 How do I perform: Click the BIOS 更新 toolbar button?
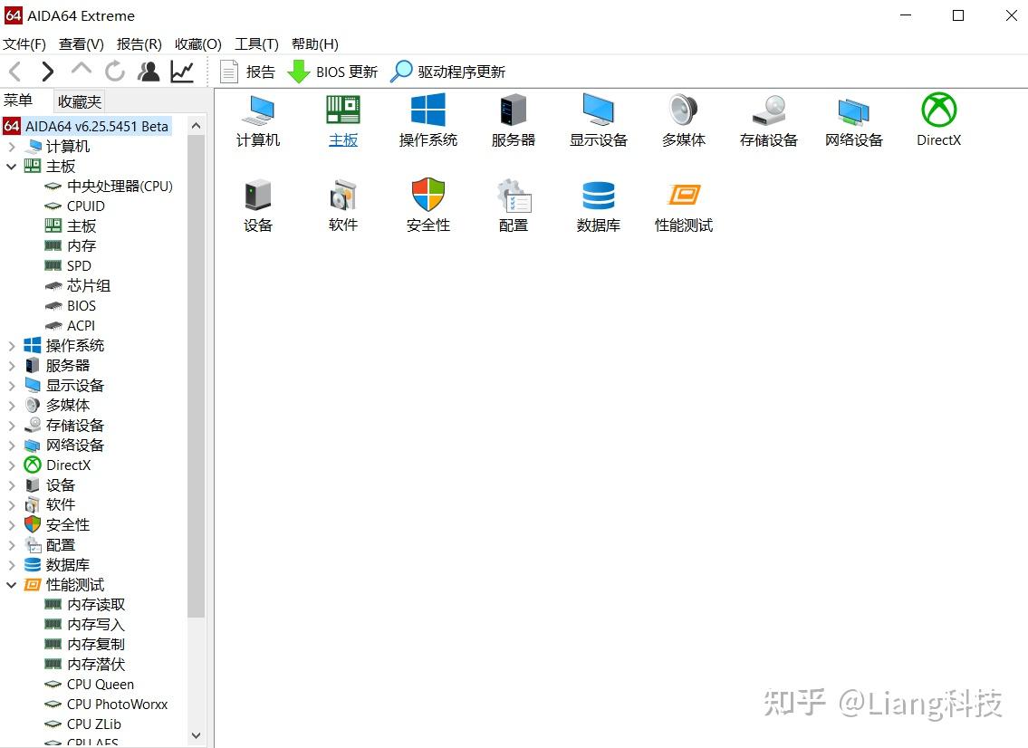(x=333, y=72)
